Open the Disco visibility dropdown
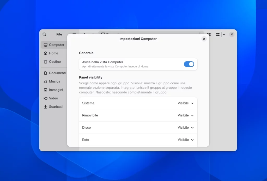This screenshot has width=267, height=181. pyautogui.click(x=186, y=128)
